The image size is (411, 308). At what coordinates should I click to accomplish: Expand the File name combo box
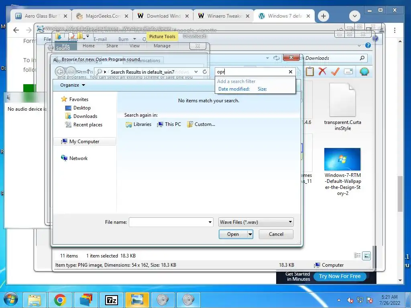210,222
